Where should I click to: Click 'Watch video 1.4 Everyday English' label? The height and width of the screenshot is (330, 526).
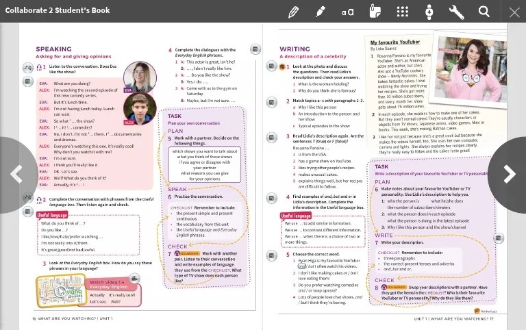(x=109, y=284)
